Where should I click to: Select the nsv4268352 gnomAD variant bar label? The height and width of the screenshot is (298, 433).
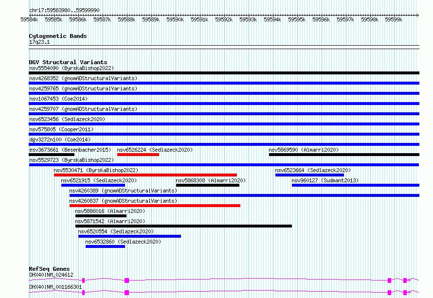click(x=83, y=78)
